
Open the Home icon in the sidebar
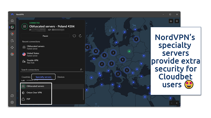[12, 21]
